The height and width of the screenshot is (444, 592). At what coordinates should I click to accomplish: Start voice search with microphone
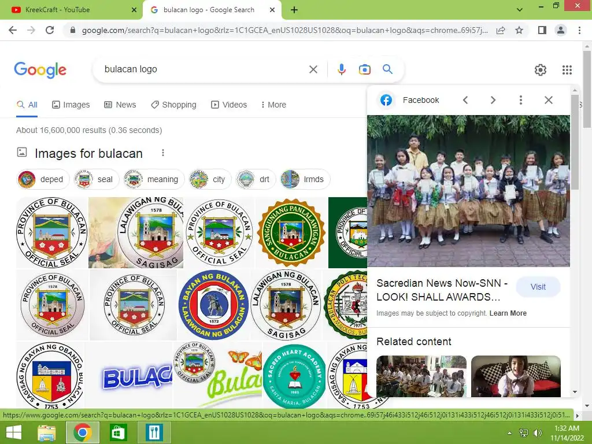[341, 69]
